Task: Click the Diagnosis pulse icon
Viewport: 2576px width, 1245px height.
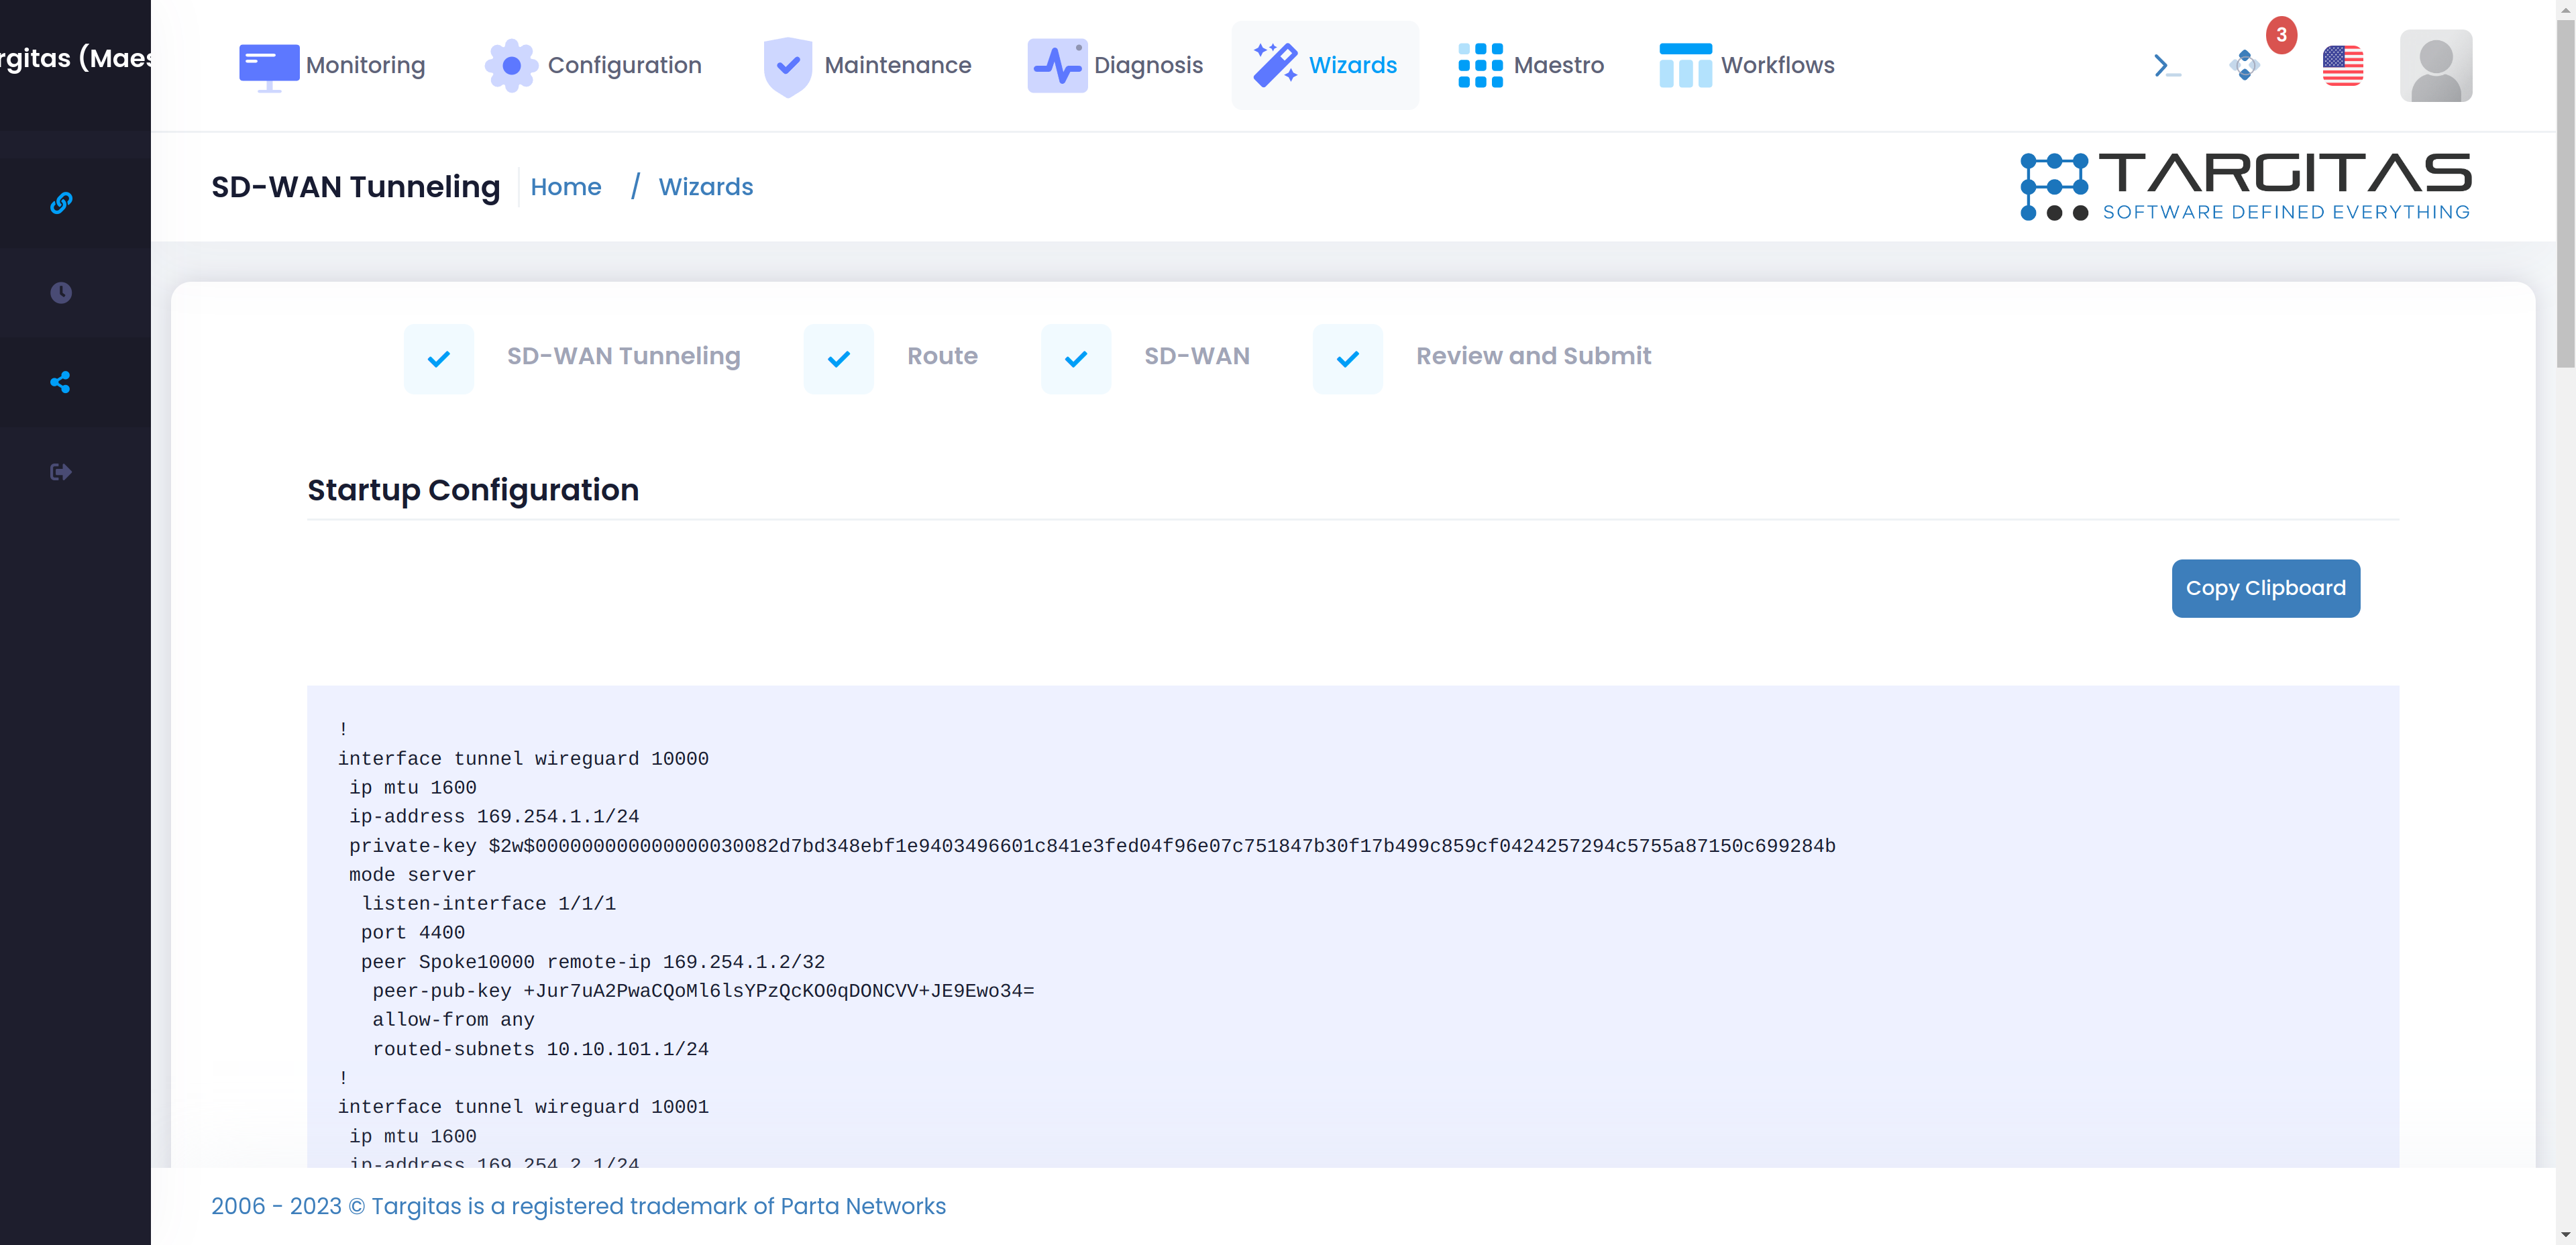Action: [1057, 66]
